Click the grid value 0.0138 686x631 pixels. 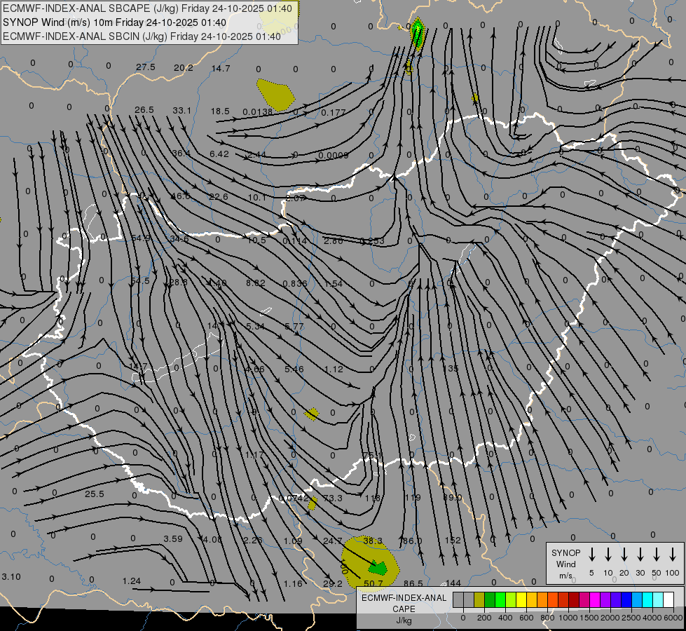point(258,112)
